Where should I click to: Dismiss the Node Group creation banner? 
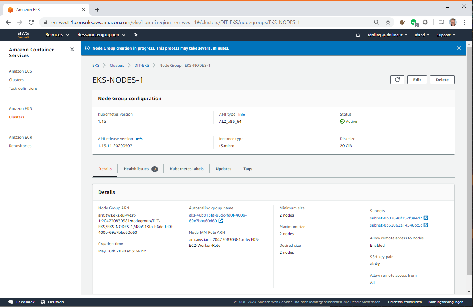(459, 48)
